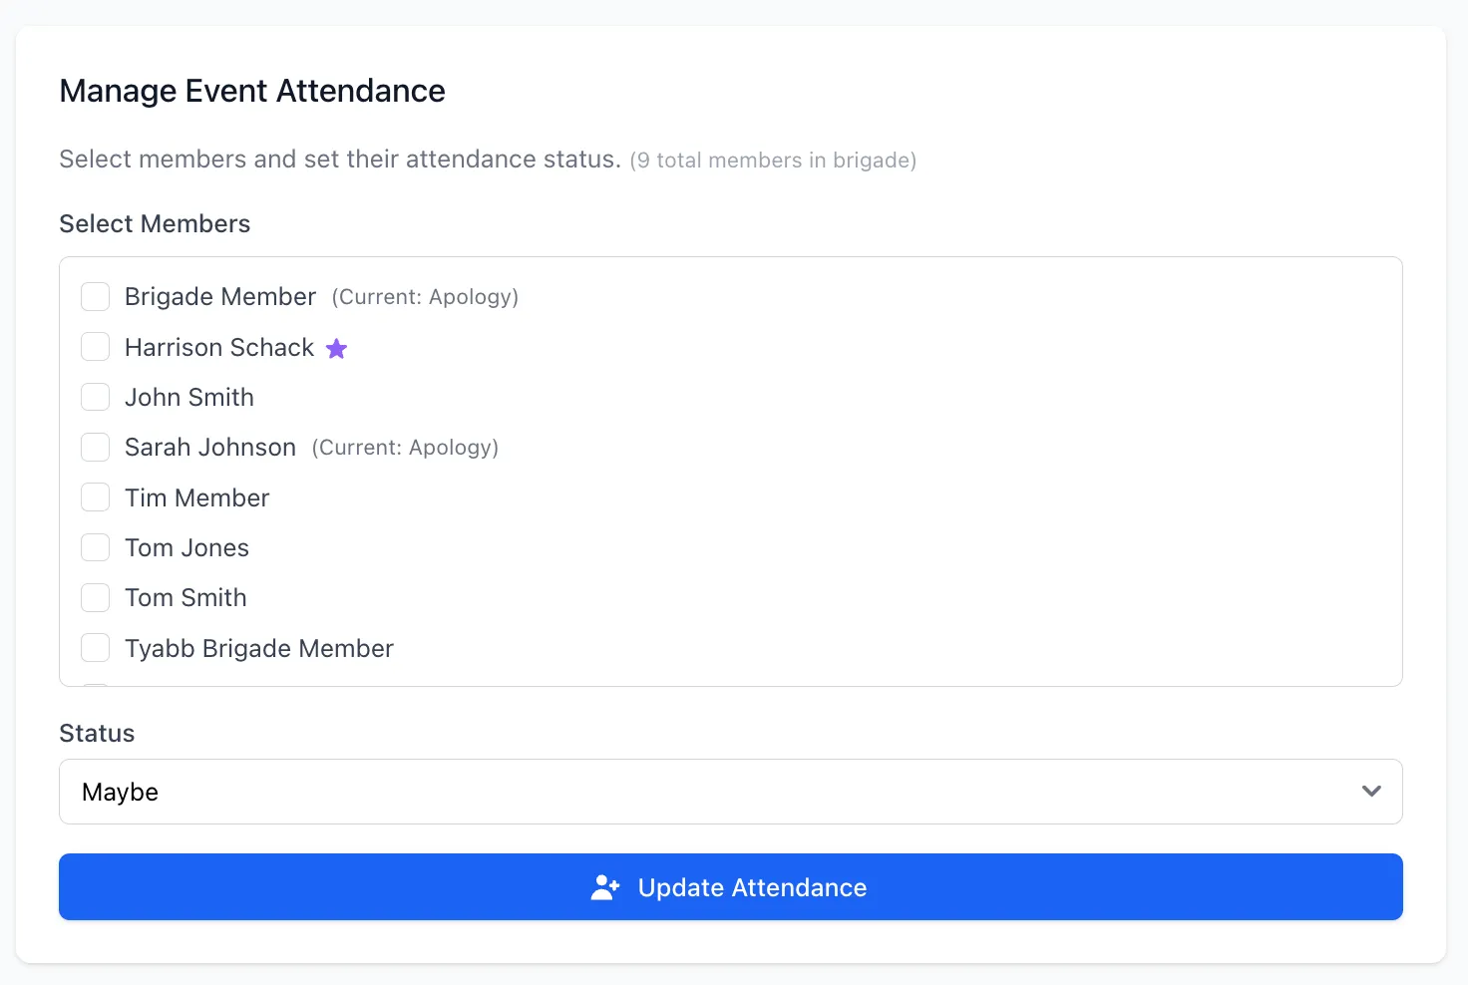Click Sarah Johnson's Current: Apology note
The width and height of the screenshot is (1468, 985).
click(x=405, y=448)
